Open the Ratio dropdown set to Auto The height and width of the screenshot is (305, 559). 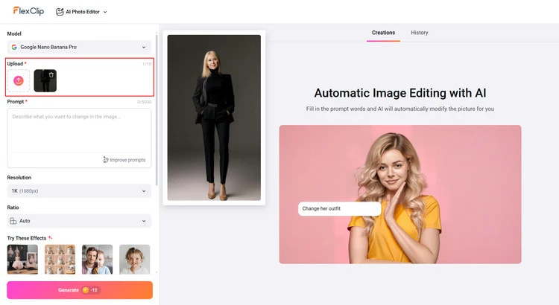click(x=79, y=221)
